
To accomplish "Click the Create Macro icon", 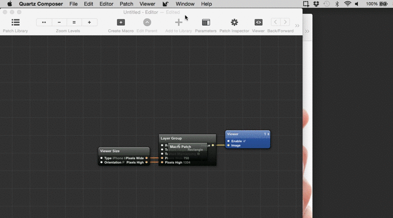I will [121, 22].
